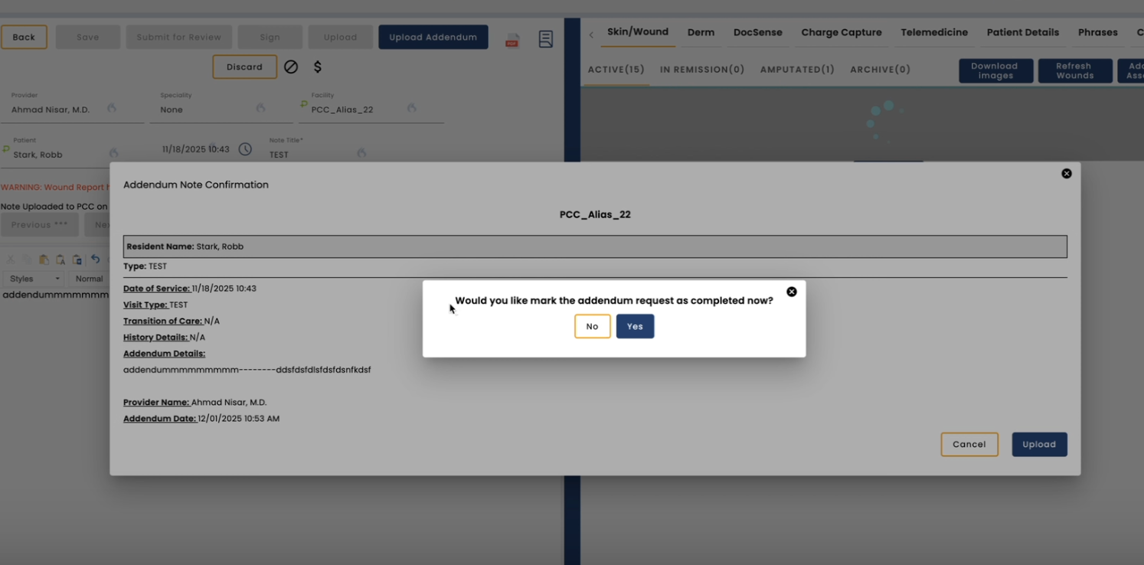Click the dollar sign billing icon
Screen dimensions: 1144x565
[x=318, y=67]
